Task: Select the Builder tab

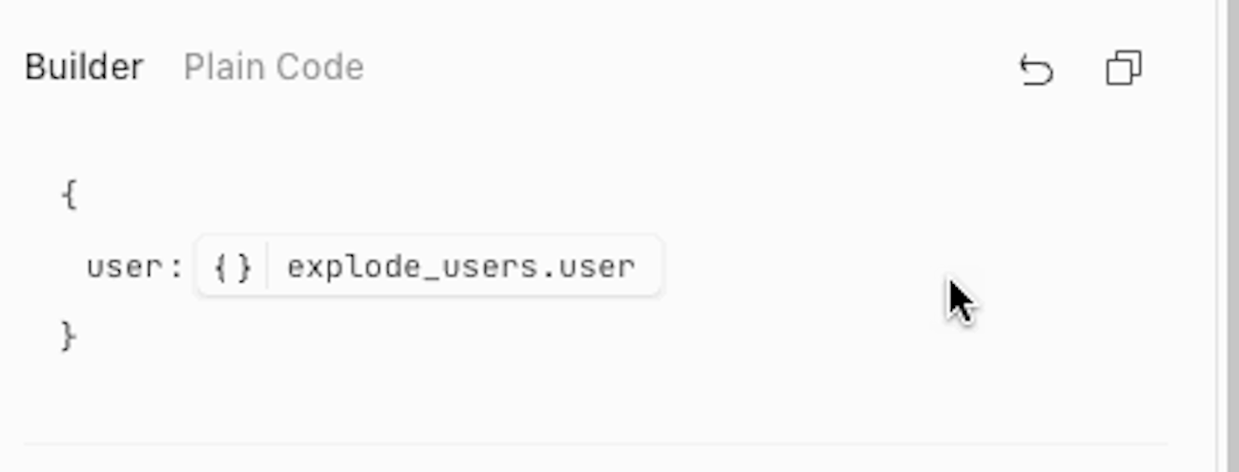Action: (84, 68)
